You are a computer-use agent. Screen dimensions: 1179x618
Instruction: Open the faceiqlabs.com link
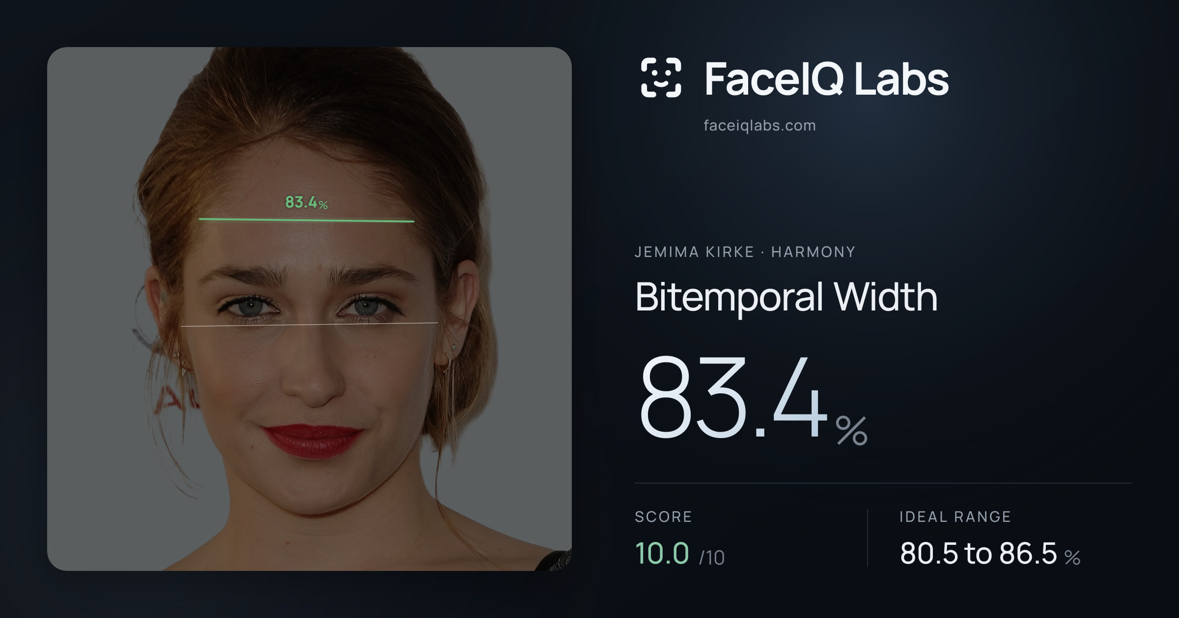(759, 126)
